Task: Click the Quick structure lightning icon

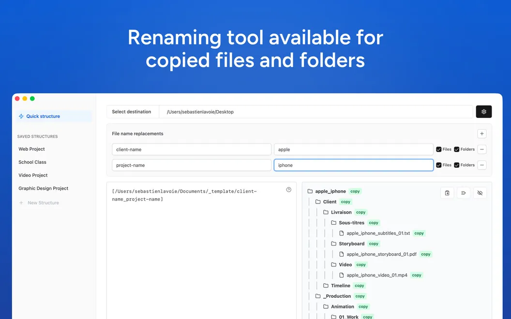Action: tap(21, 116)
